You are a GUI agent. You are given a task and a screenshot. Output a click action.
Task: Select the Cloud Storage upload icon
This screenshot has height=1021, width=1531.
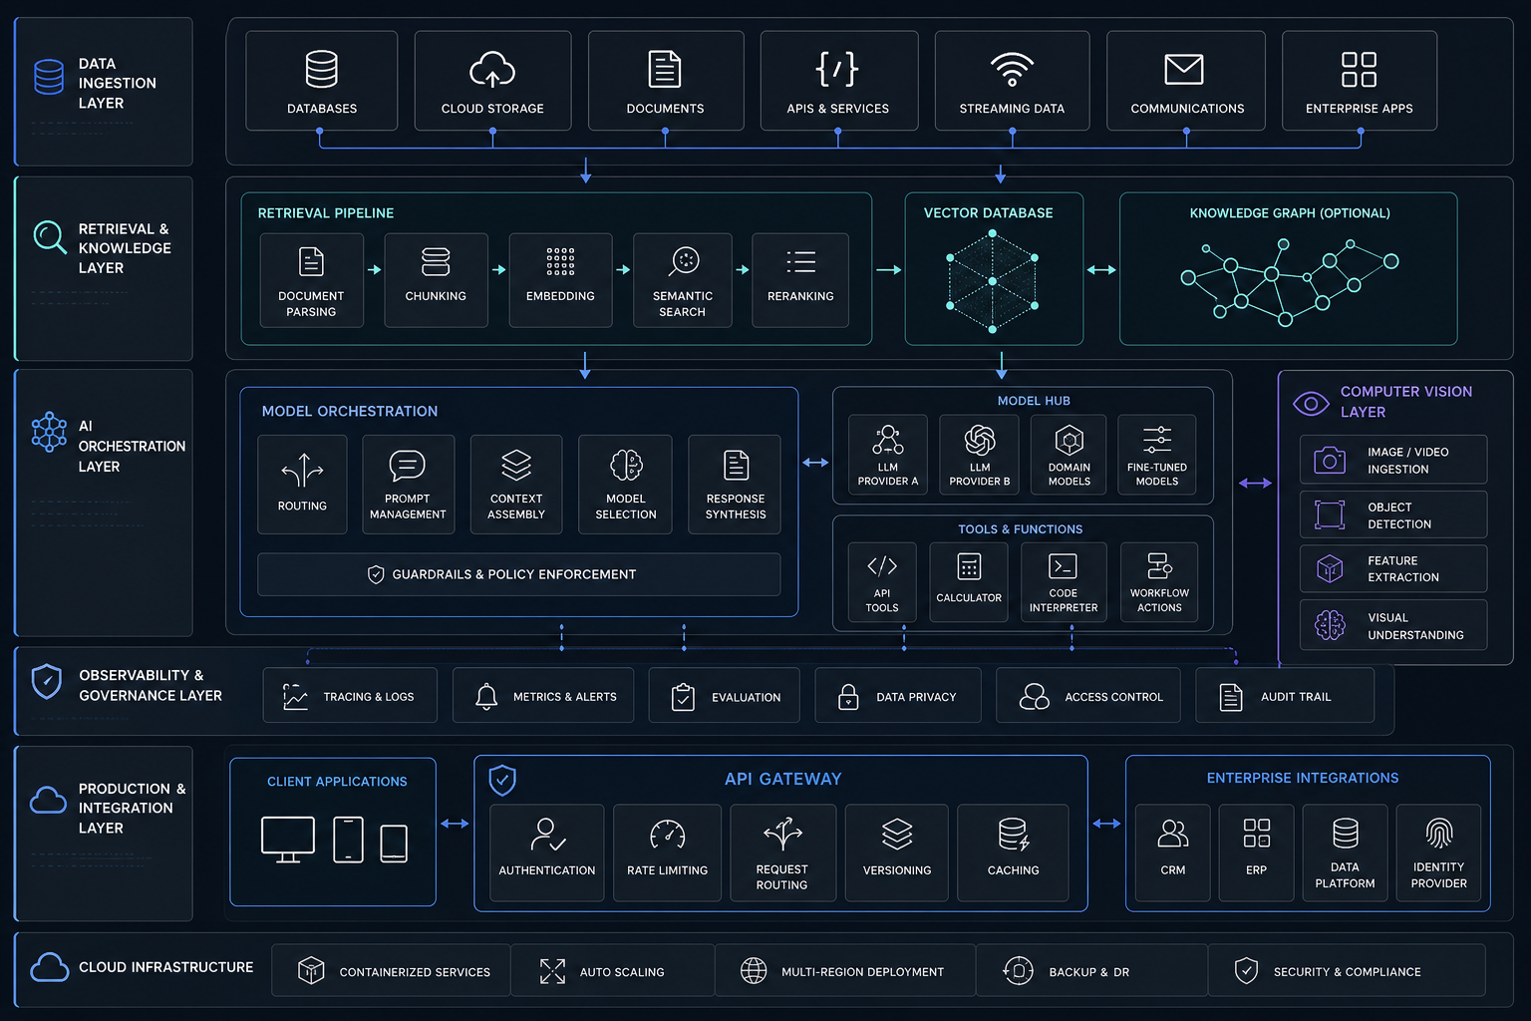(x=492, y=70)
